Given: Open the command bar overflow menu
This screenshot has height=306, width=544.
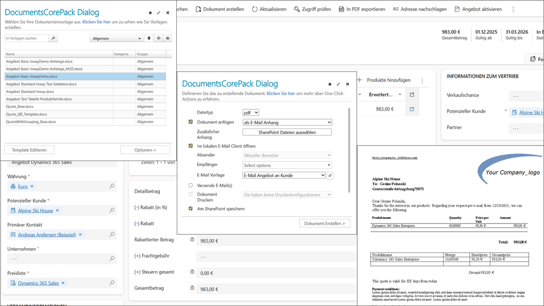Looking at the screenshot, I should click(x=513, y=9).
